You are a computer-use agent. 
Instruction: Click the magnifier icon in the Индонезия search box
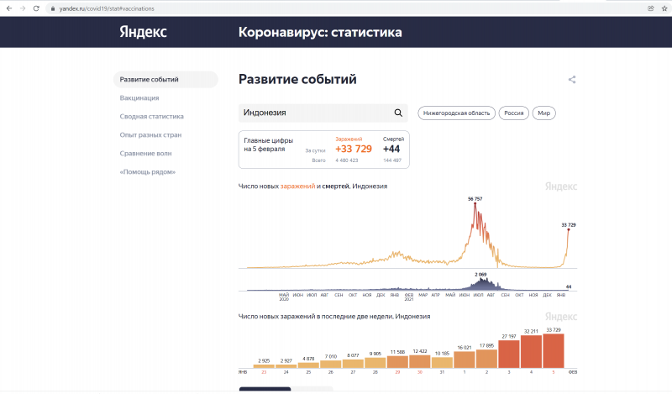398,113
